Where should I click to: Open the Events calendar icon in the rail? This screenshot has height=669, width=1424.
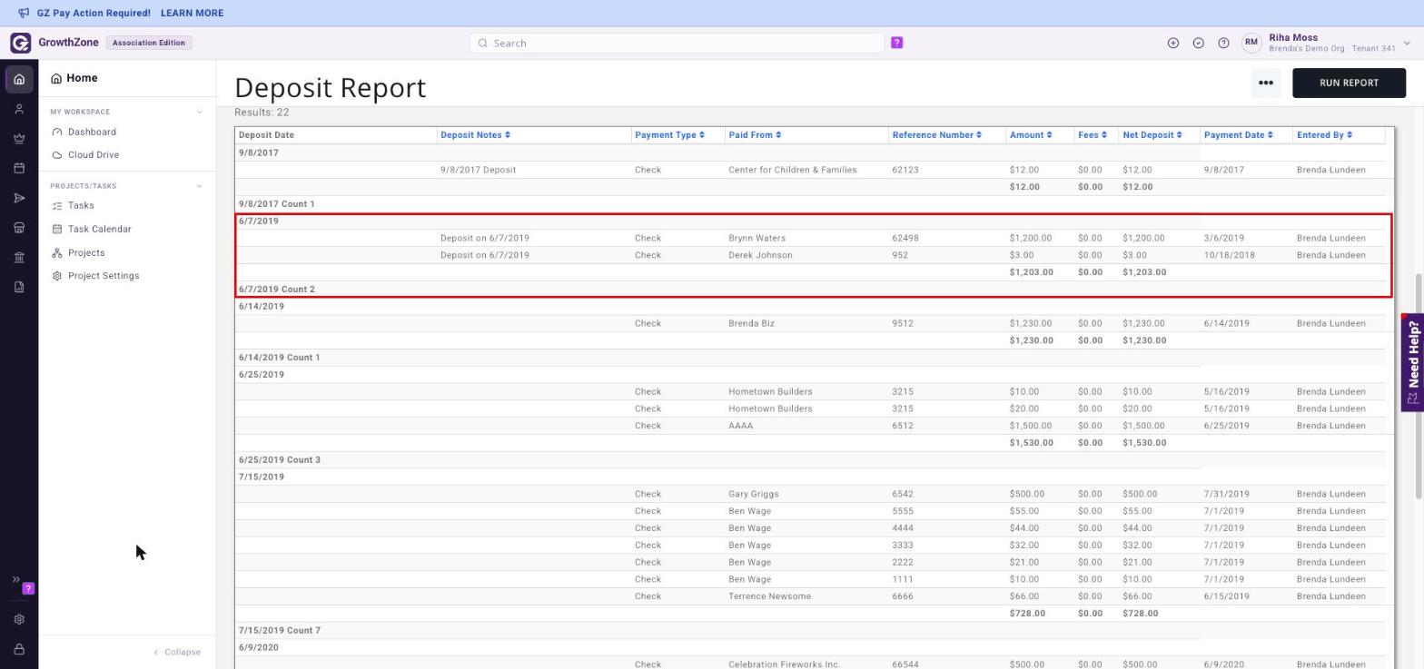[x=19, y=169]
